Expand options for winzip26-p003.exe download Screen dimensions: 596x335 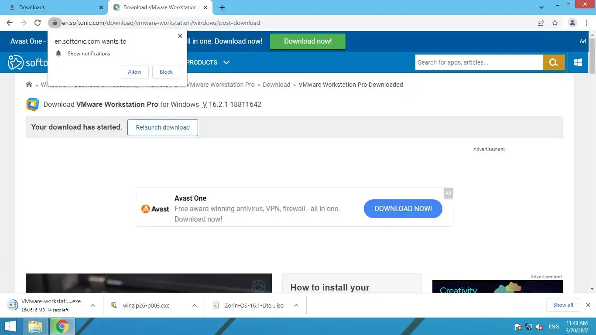click(x=195, y=305)
